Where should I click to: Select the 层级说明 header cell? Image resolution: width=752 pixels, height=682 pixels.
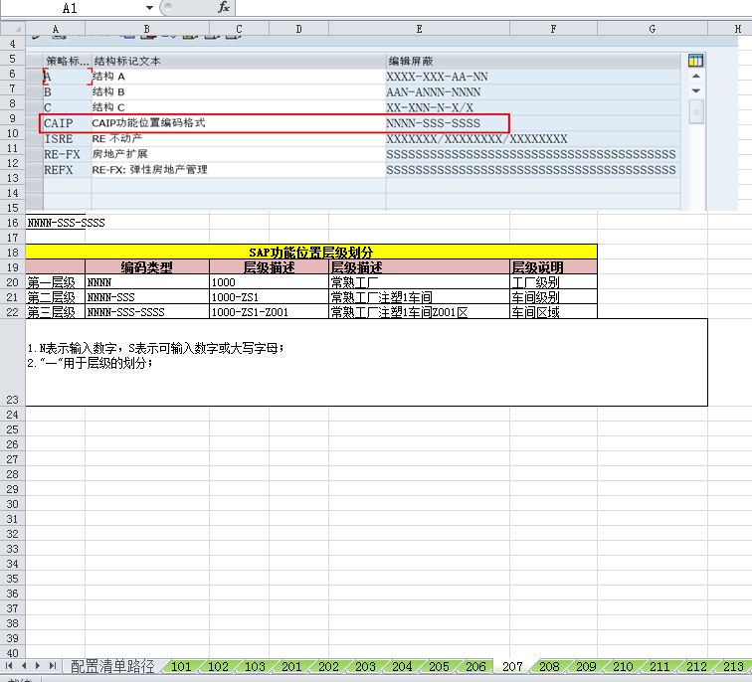point(553,267)
